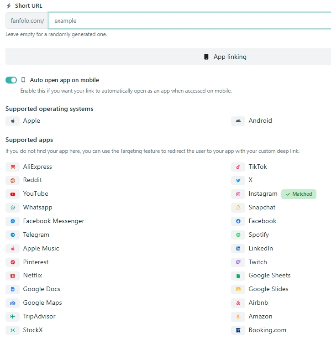Click the Telegram icon
The image size is (331, 344).
coord(13,235)
